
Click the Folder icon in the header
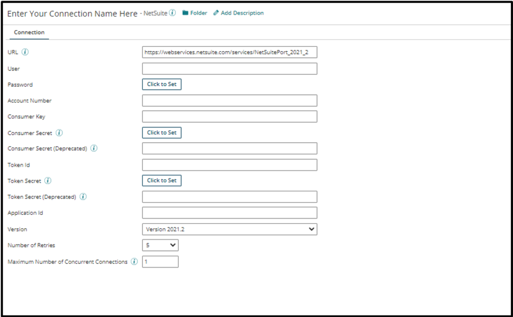(185, 13)
